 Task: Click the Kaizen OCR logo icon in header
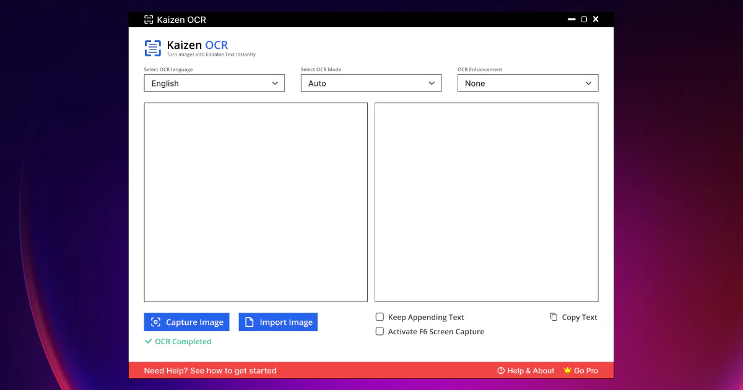(x=152, y=48)
